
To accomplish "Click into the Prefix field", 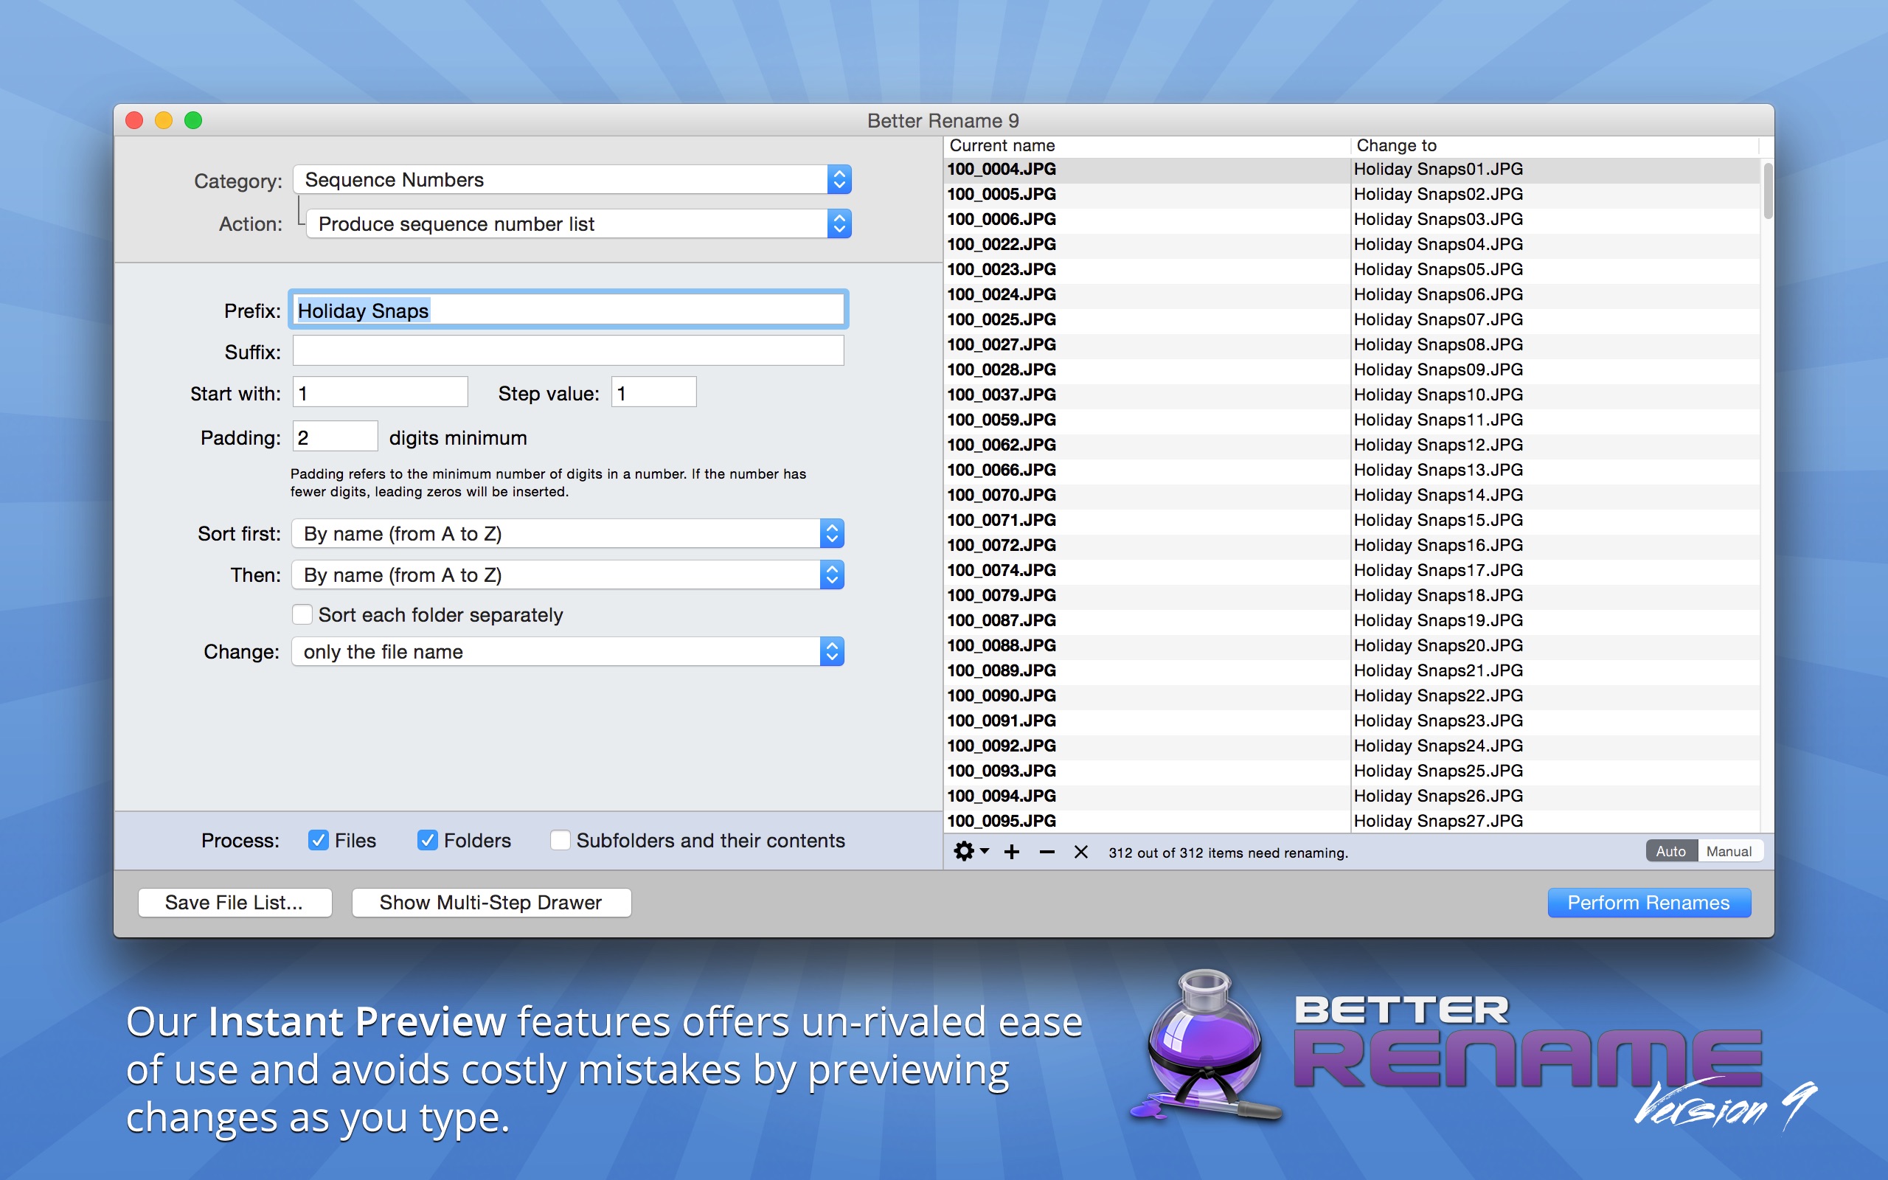I will 568,310.
